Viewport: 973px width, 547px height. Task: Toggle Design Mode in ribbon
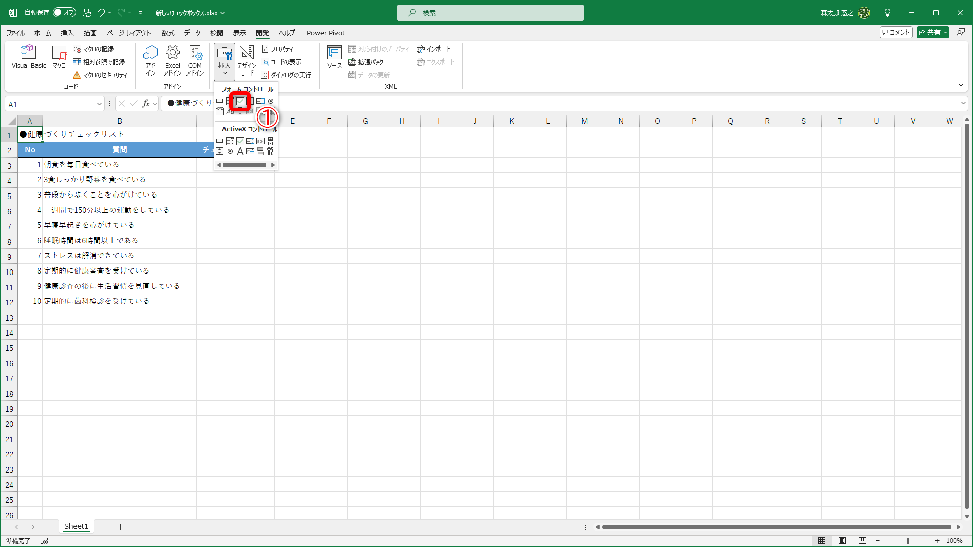pyautogui.click(x=247, y=60)
